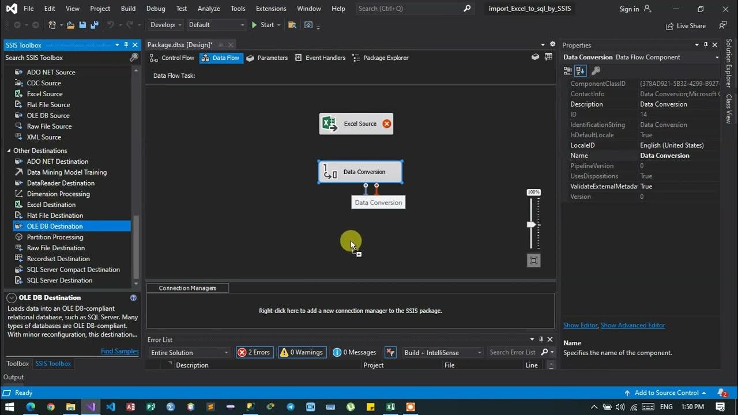Click Add to Source Control
The image size is (738, 415).
[x=666, y=393]
